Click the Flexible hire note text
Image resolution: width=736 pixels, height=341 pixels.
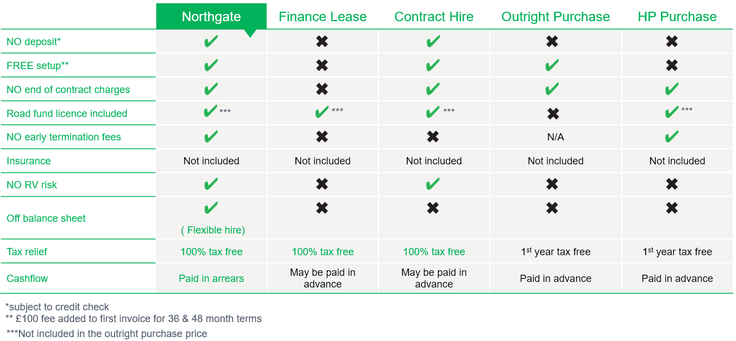pyautogui.click(x=213, y=230)
